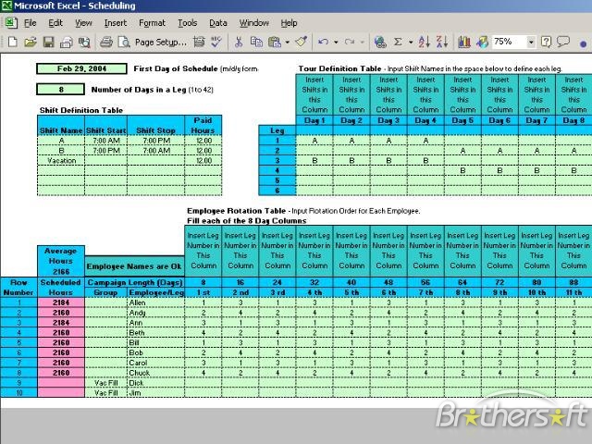Select the Feb 29, 2004 date cell
The width and height of the screenshot is (592, 444).
click(x=80, y=69)
